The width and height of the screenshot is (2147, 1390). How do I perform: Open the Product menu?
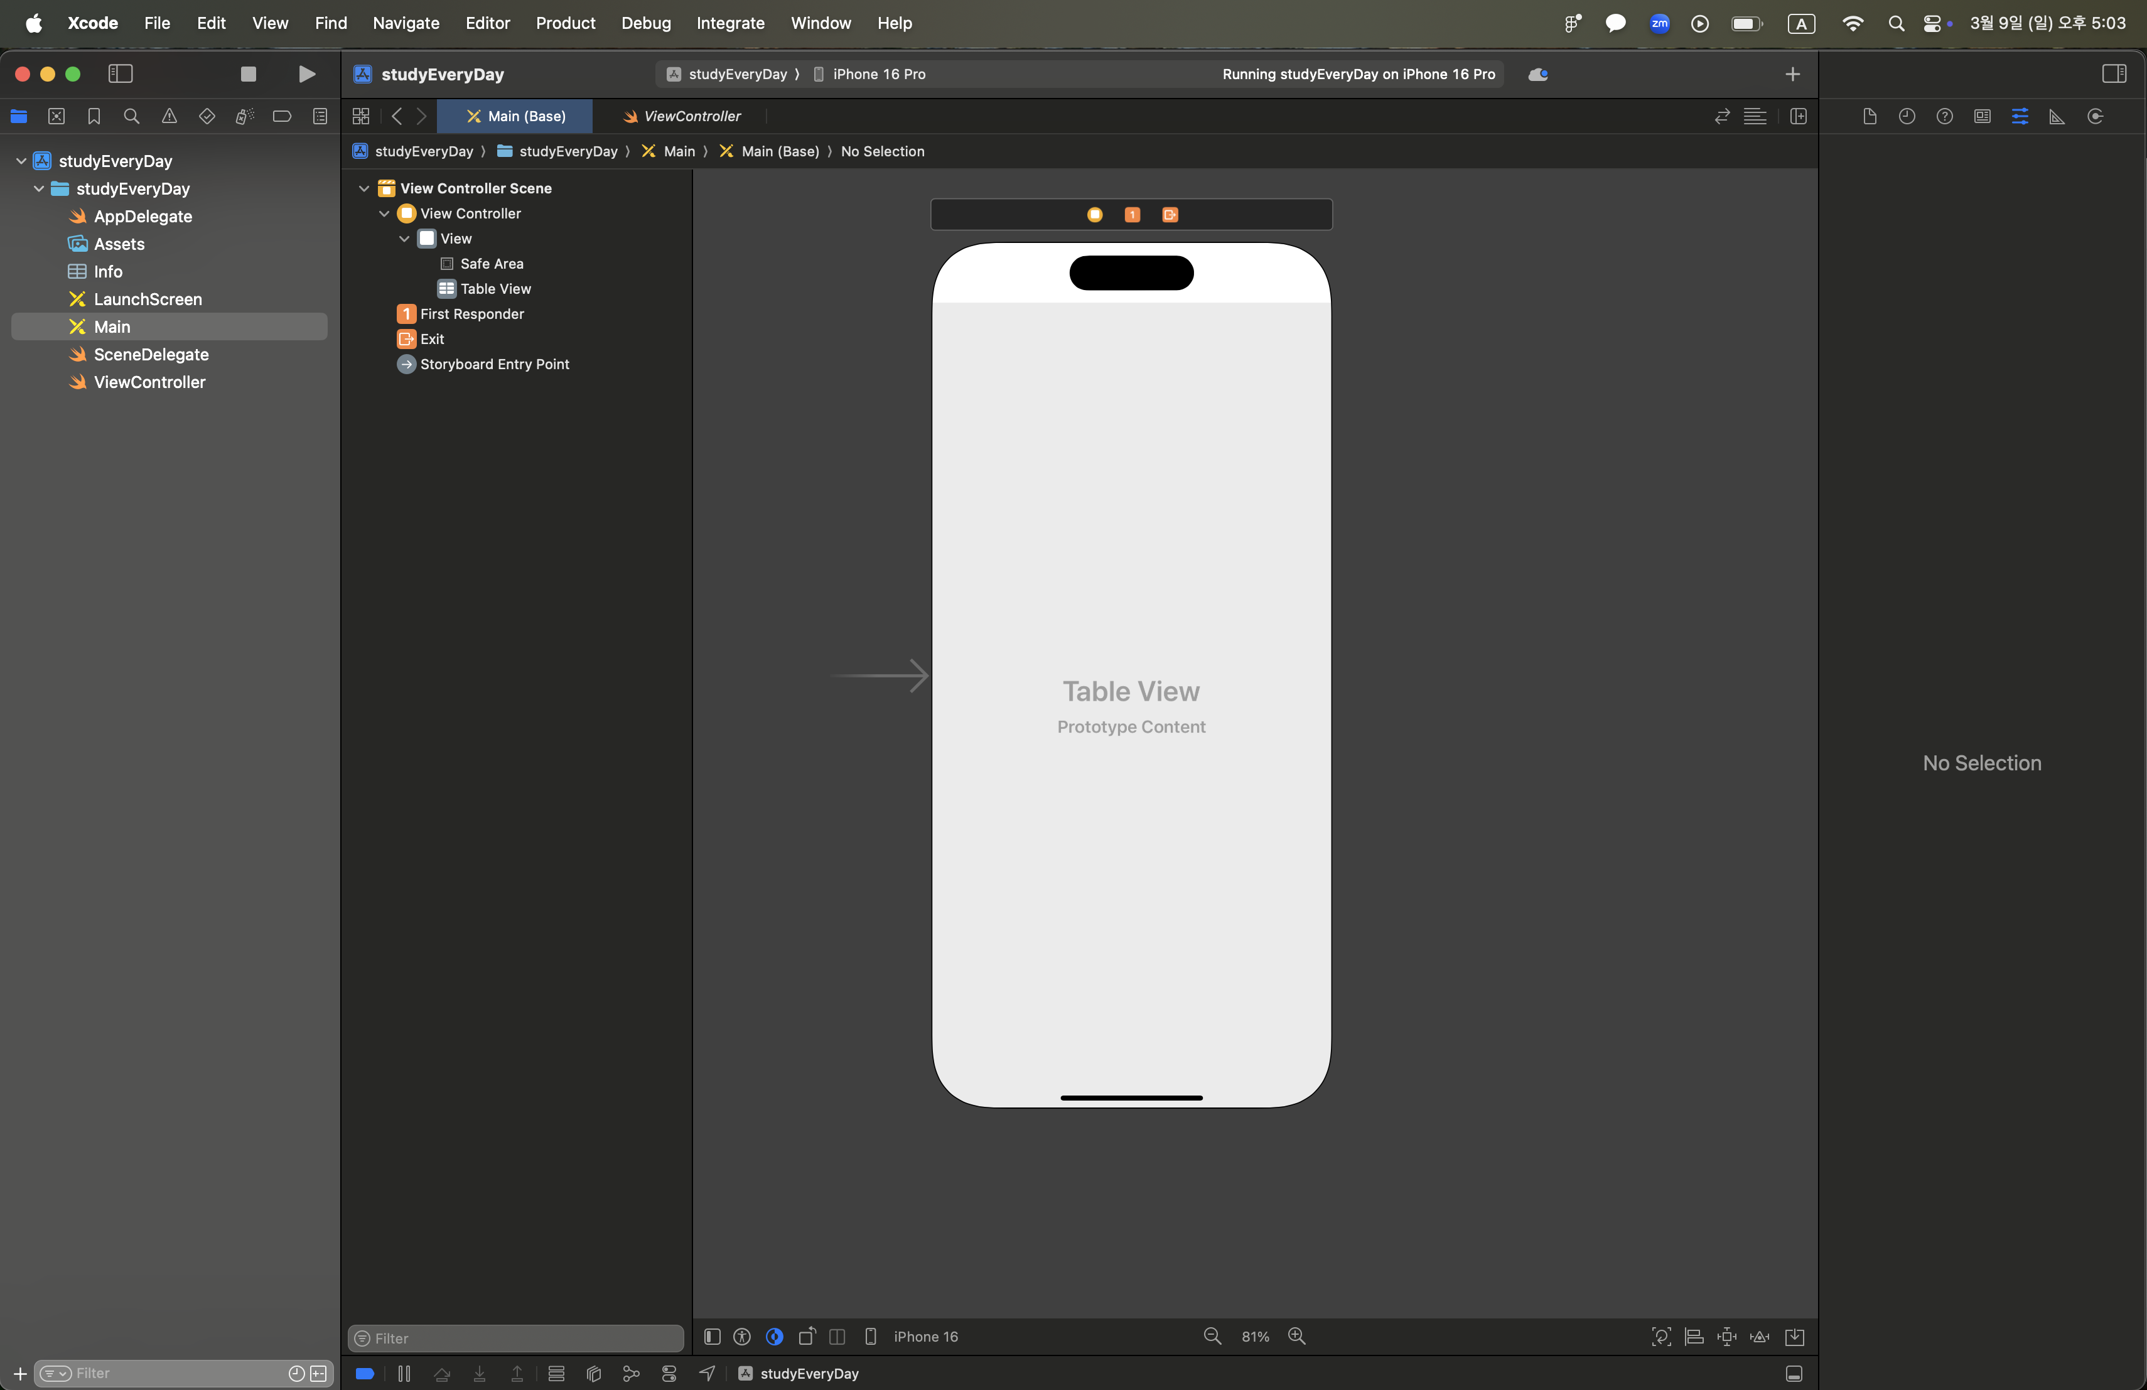click(565, 23)
